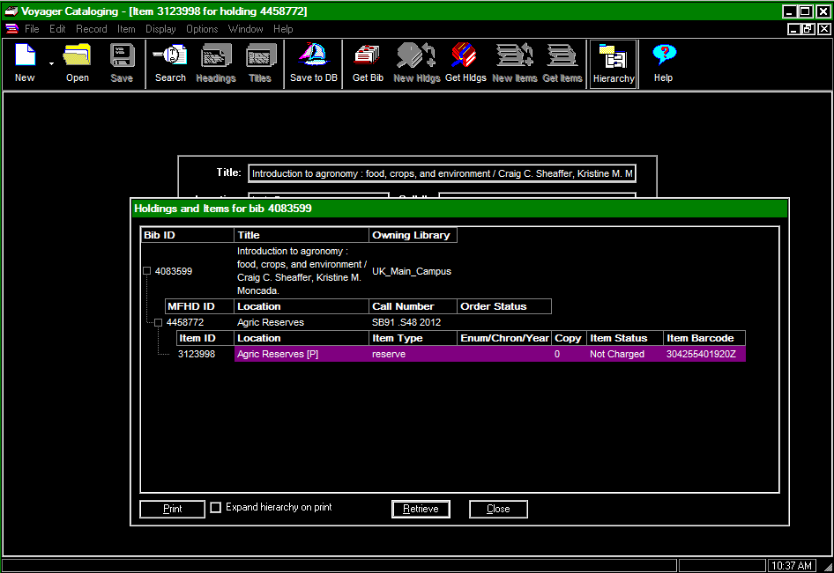Click the Title text field
This screenshot has height=573, width=834.
(442, 173)
